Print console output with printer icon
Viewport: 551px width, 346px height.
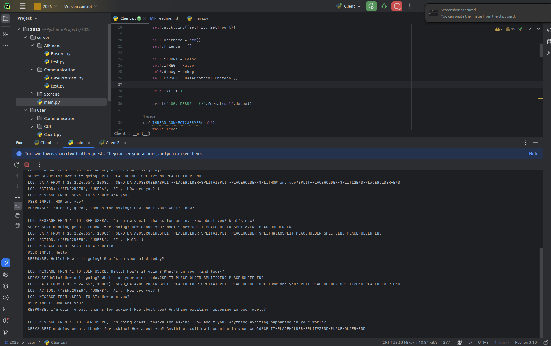(x=18, y=215)
